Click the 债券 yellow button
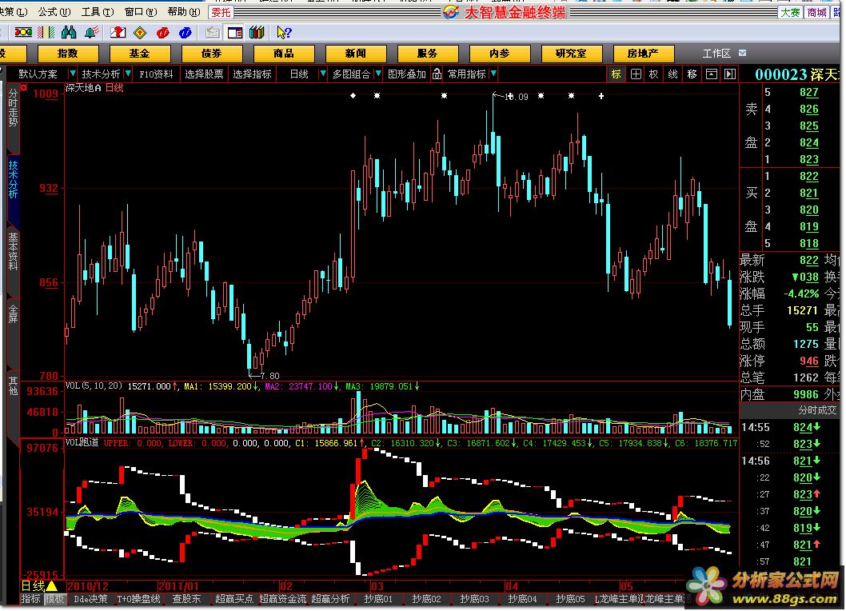Screen dimensions: 846x611 [x=211, y=54]
